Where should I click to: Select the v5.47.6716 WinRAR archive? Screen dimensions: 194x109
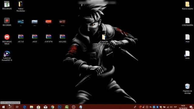click(48, 38)
